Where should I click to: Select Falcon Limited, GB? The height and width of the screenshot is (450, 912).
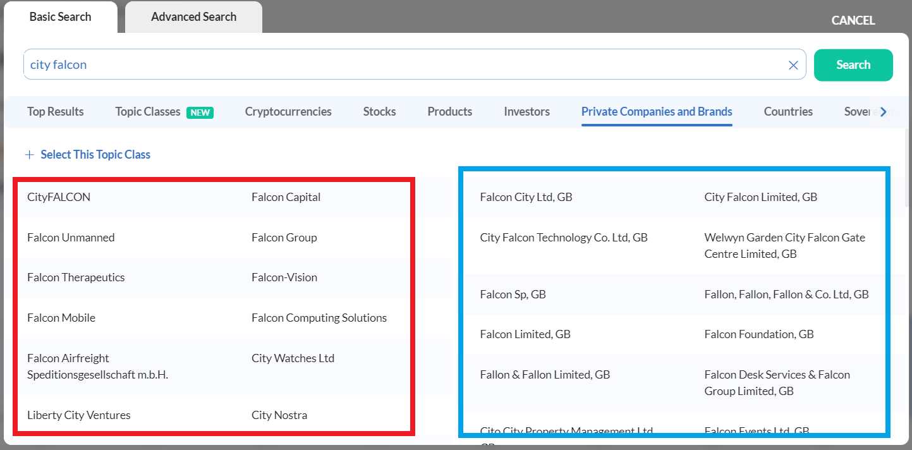coord(525,334)
